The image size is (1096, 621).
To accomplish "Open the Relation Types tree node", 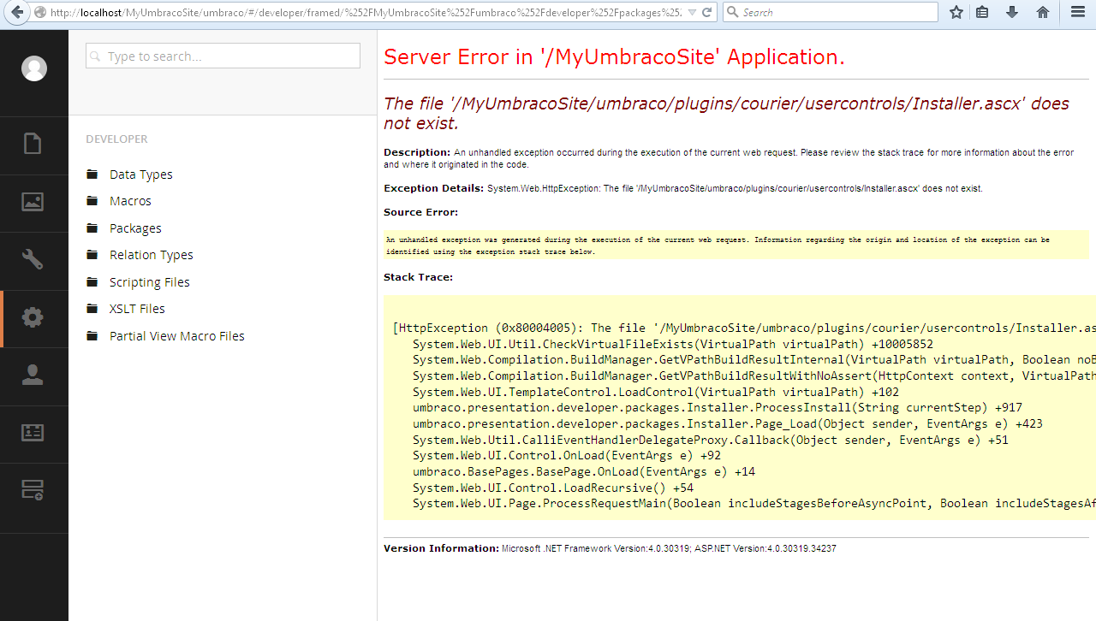I will point(152,255).
